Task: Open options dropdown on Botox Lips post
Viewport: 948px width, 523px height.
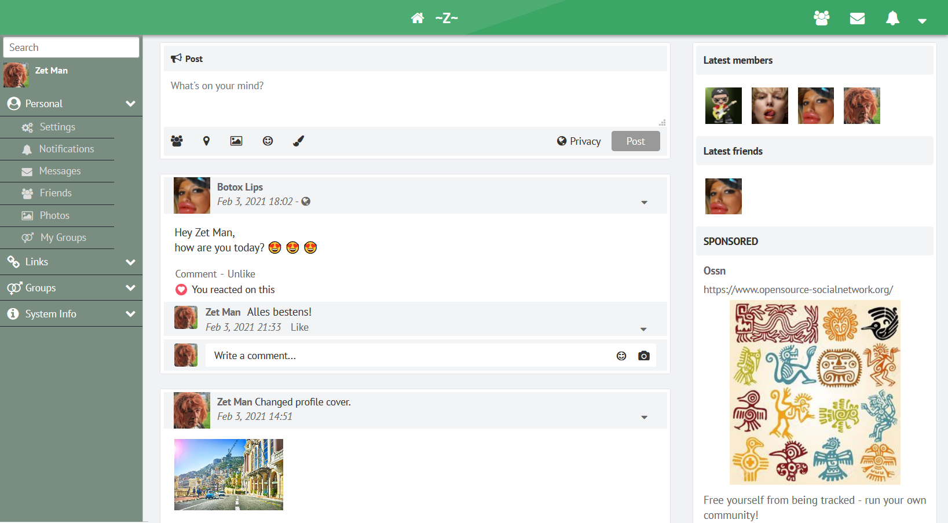Action: click(x=644, y=202)
